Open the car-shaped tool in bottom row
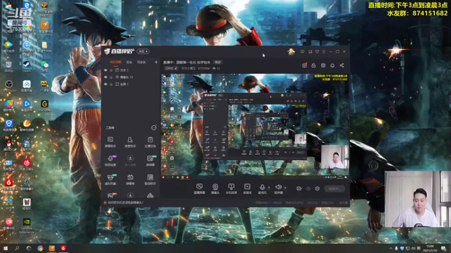The width and height of the screenshot is (451, 253). 150,196
